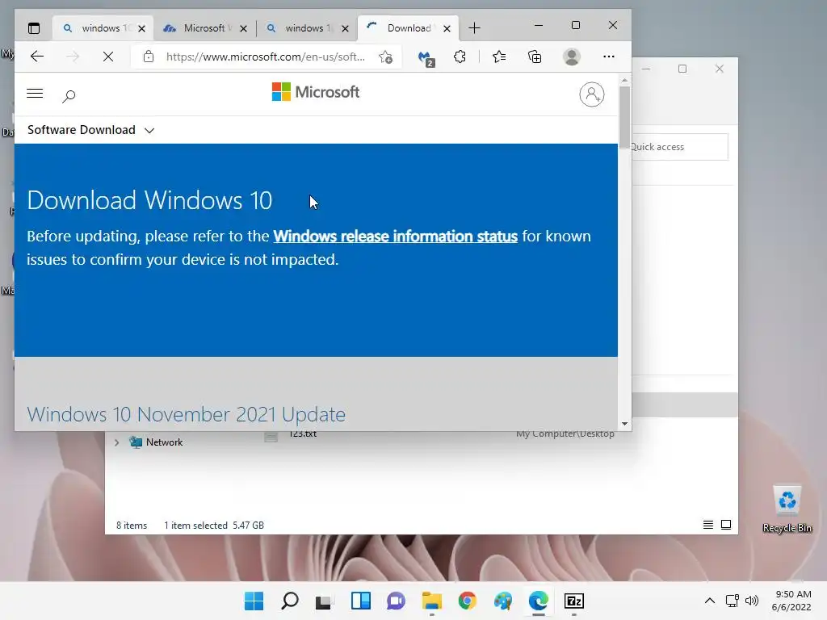Click webpage scrollbar down arrow

point(624,424)
